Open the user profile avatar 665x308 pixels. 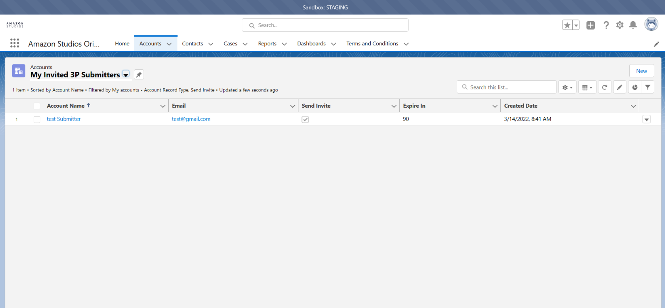pos(651,24)
